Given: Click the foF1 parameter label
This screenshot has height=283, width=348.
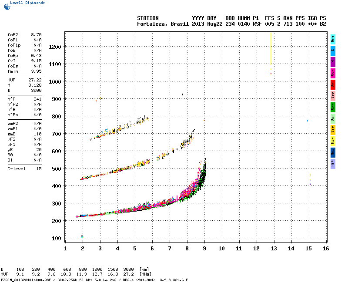Looking at the screenshot, I should [x=13, y=40].
